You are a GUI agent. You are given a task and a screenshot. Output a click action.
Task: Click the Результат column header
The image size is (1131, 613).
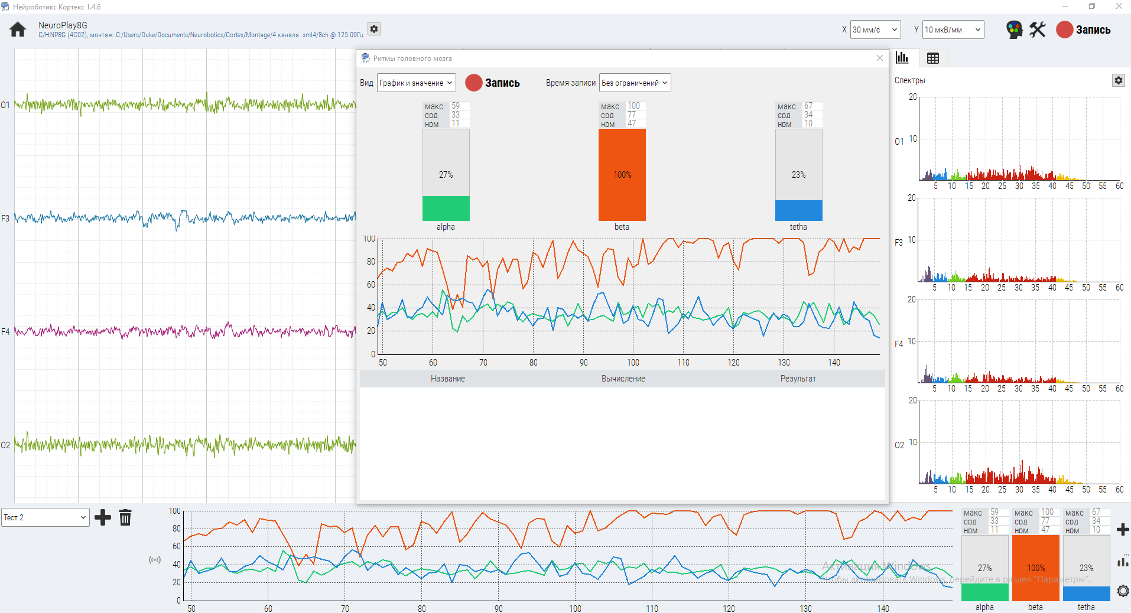(798, 379)
